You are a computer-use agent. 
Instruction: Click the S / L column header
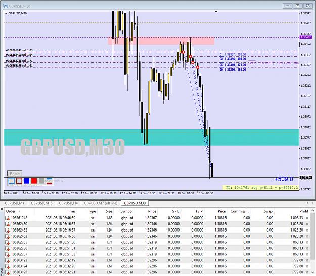176,211
